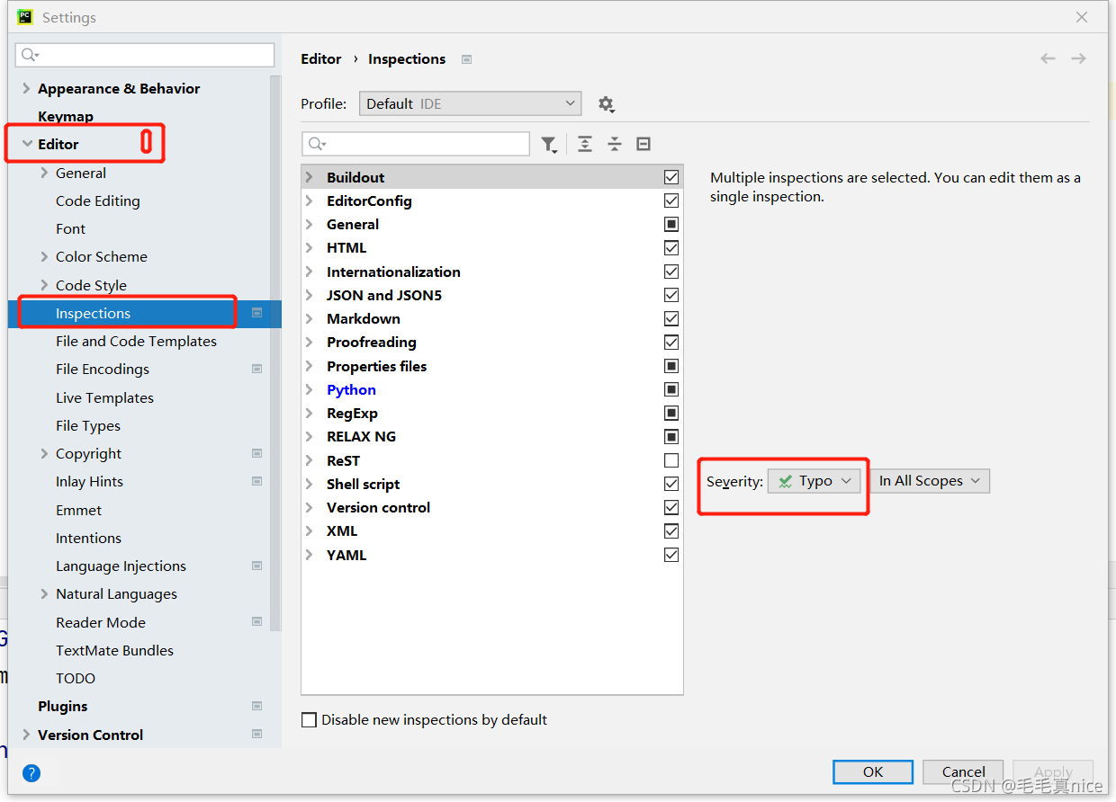Toggle the Buildout inspections checkbox
This screenshot has height=802, width=1116.
(x=671, y=177)
